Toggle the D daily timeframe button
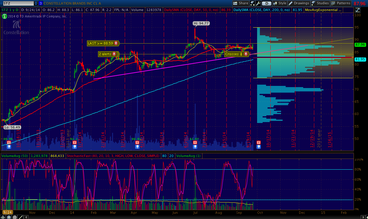The image size is (368, 219). point(266,3)
